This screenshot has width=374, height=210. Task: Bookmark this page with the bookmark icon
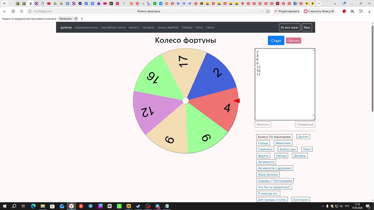tap(268, 11)
